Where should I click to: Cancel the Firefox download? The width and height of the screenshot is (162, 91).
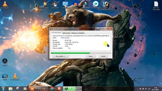point(103,56)
